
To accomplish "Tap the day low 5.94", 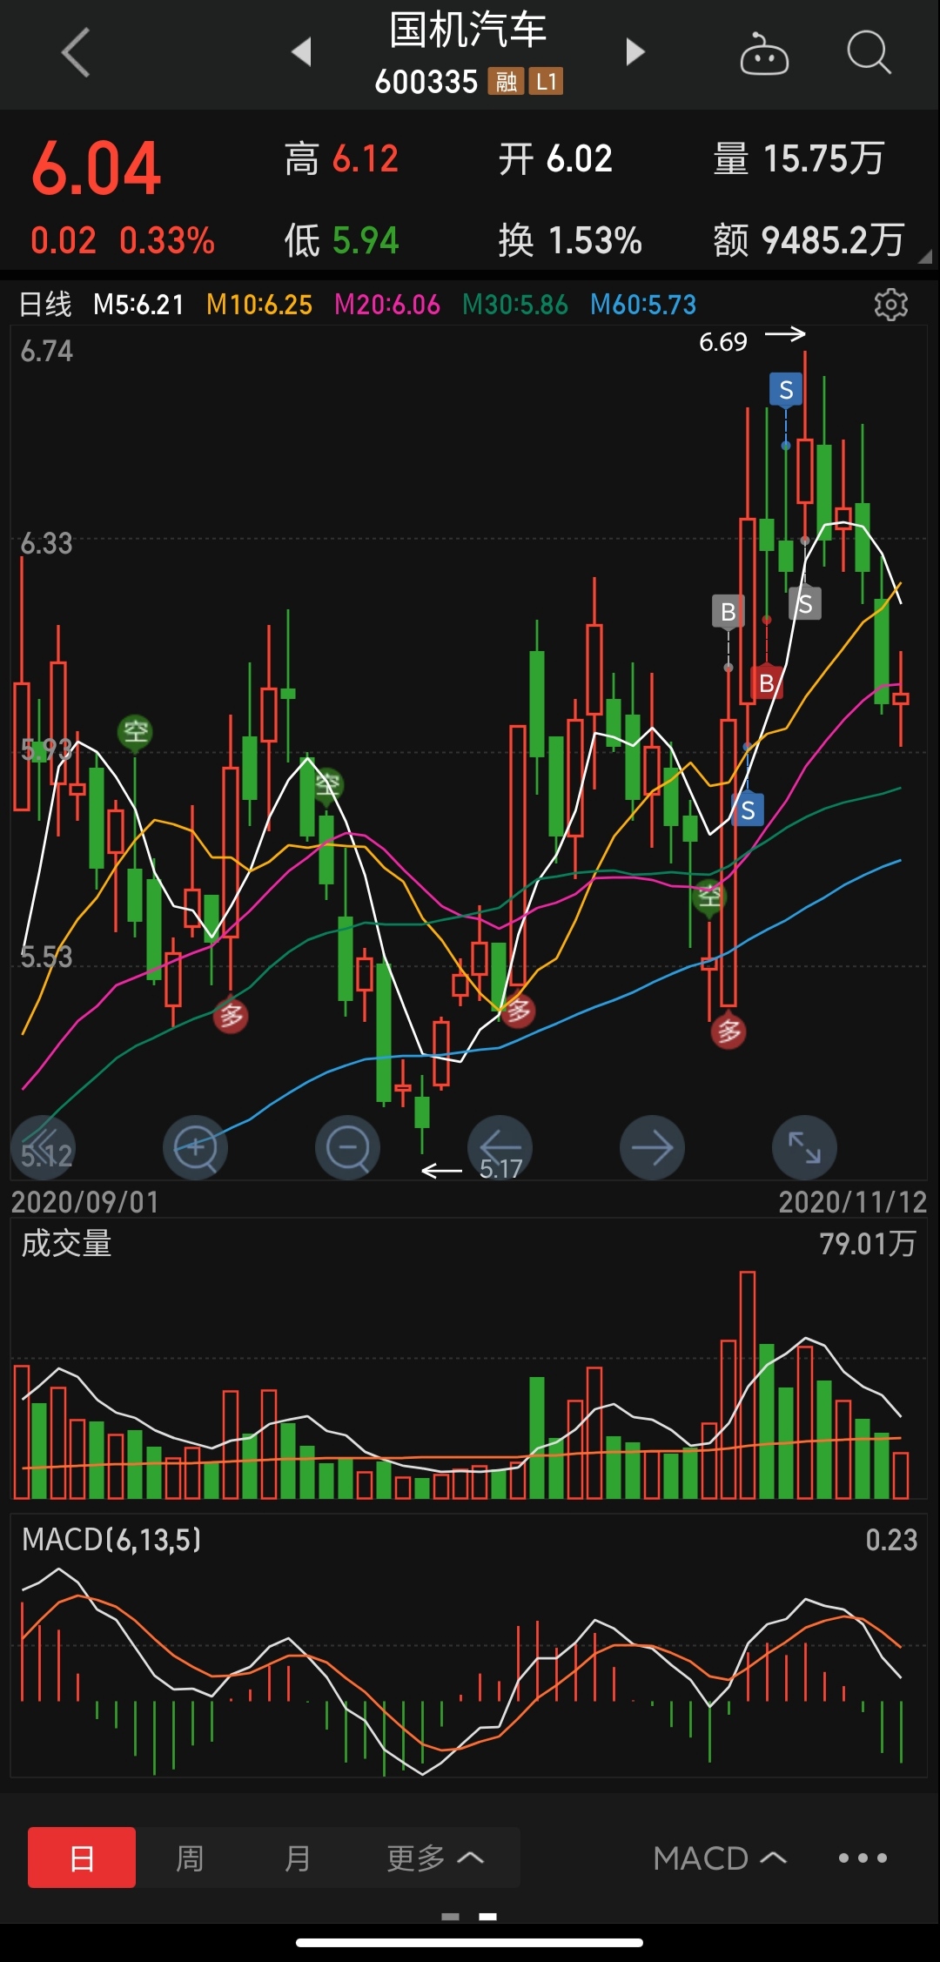I will (366, 240).
